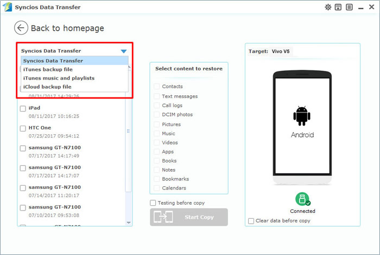Click Select content to restore heading
The width and height of the screenshot is (380, 255).
189,69
